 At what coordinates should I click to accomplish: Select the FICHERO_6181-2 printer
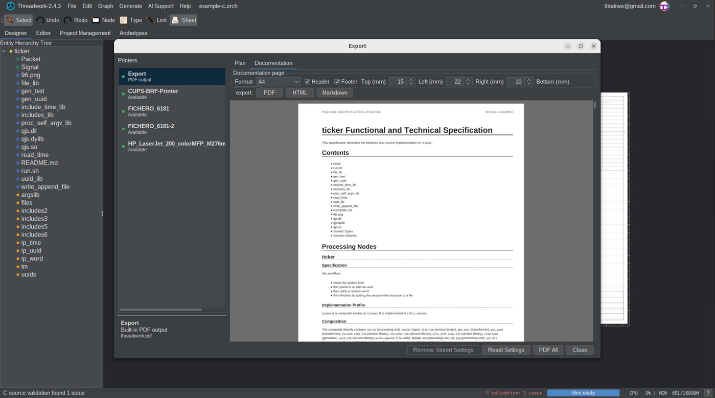pyautogui.click(x=172, y=129)
